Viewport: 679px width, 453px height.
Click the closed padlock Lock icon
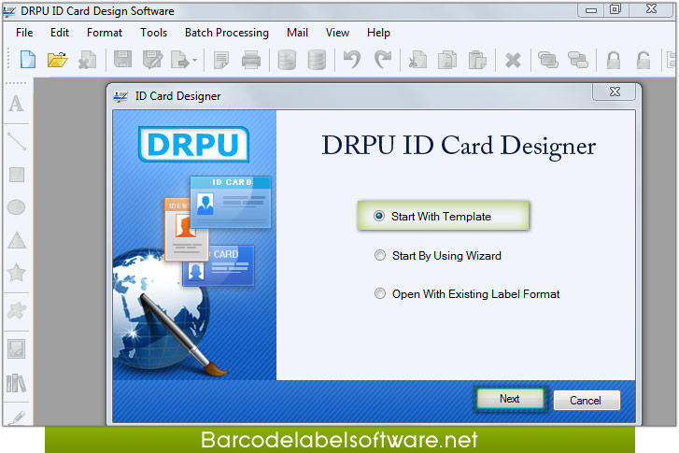coord(614,60)
